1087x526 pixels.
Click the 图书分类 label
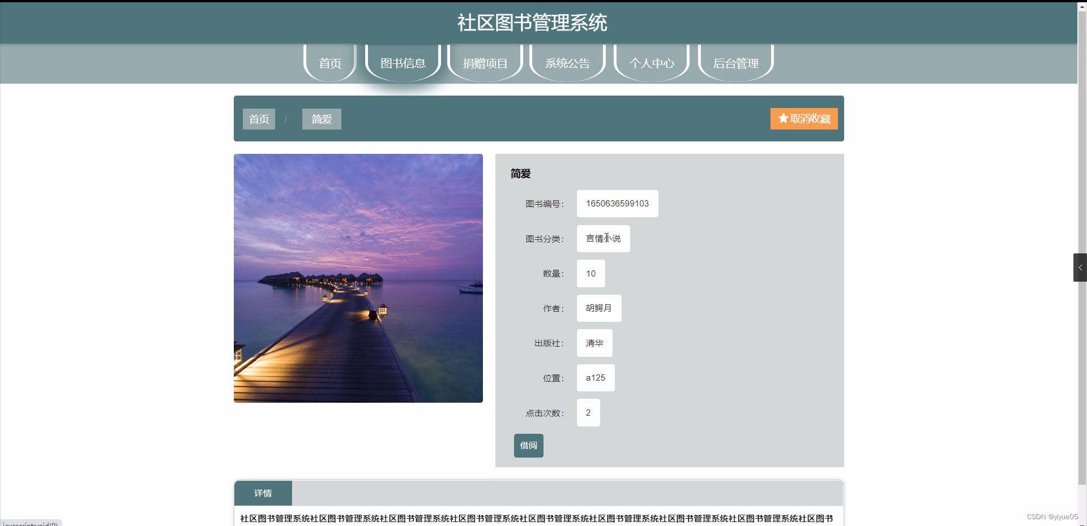tap(545, 239)
